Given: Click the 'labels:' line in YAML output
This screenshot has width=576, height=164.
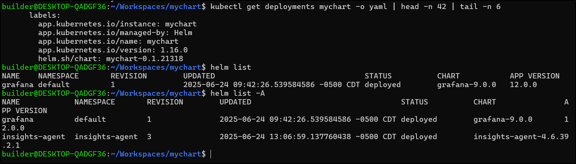Looking at the screenshot, I should [x=45, y=15].
